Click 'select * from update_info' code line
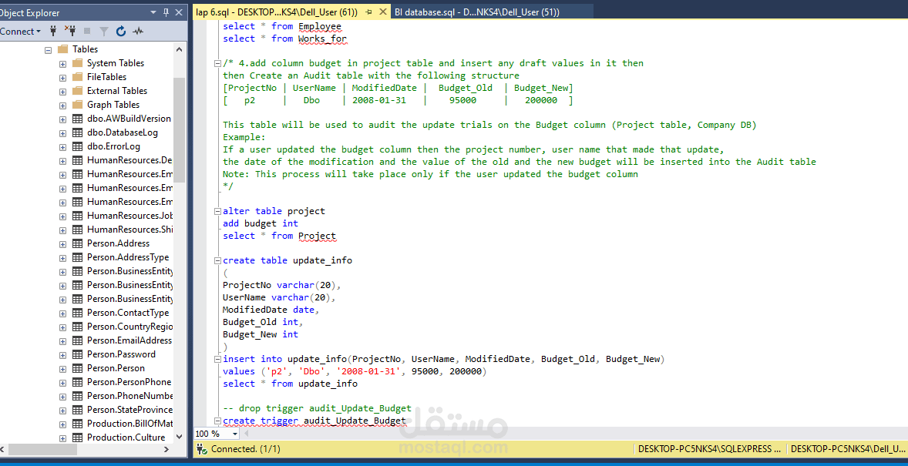908x466 pixels. tap(290, 384)
